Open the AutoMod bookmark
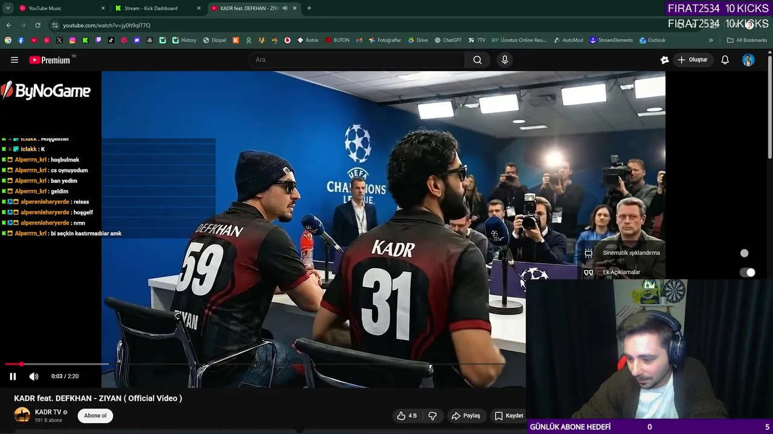Screen dimensions: 773x434 coord(568,40)
